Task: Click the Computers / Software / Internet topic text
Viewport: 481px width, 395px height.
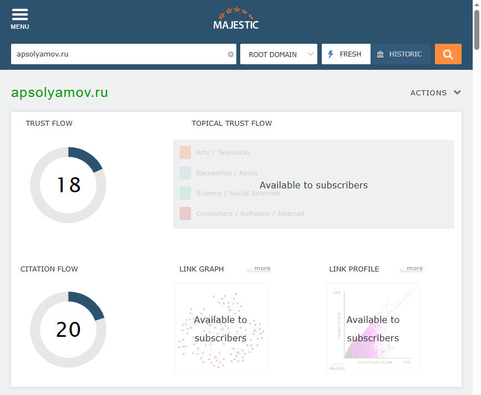Action: 250,214
